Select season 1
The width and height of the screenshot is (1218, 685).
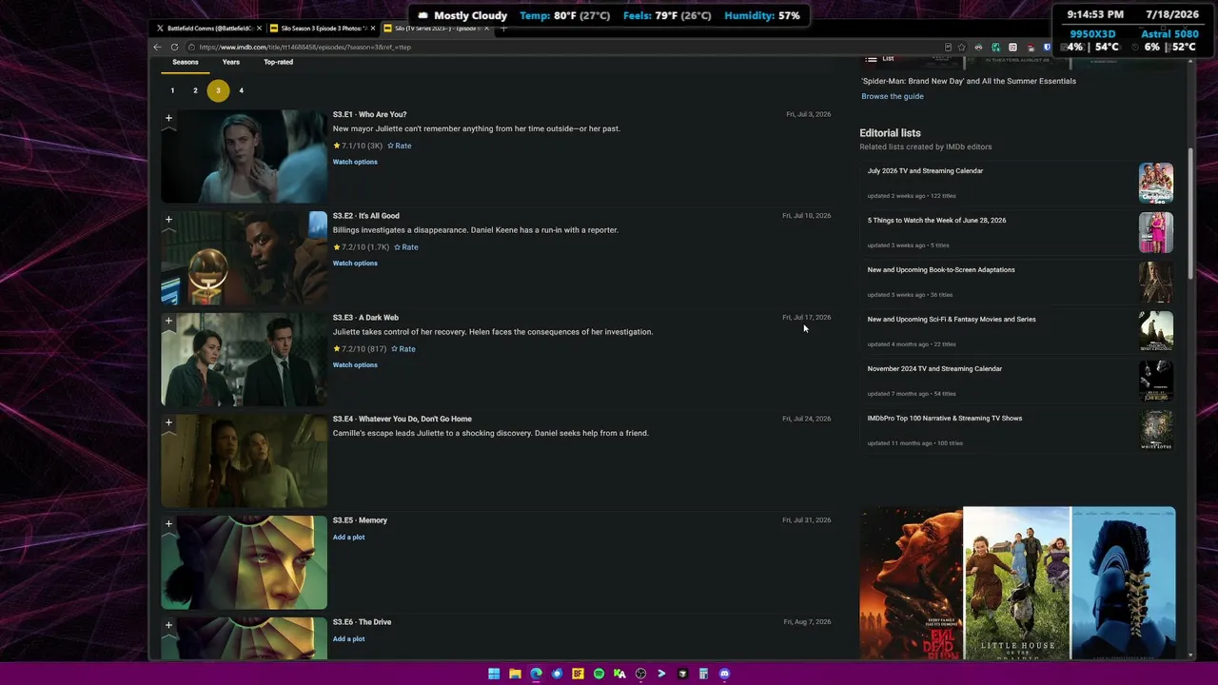tap(172, 90)
